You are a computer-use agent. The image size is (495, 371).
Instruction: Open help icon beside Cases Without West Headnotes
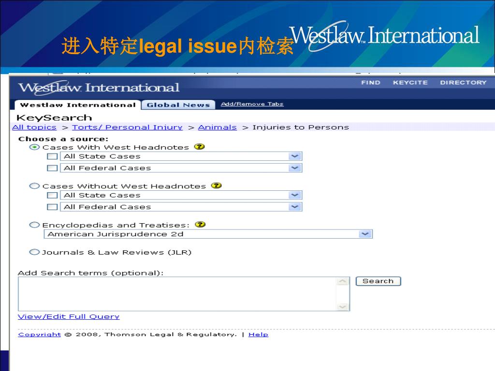[x=216, y=185]
